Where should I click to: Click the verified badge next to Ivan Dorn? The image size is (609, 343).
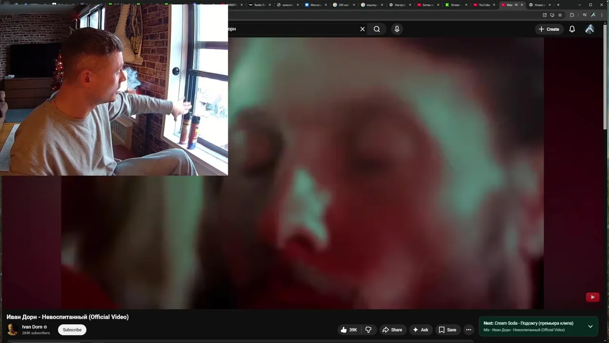click(46, 327)
